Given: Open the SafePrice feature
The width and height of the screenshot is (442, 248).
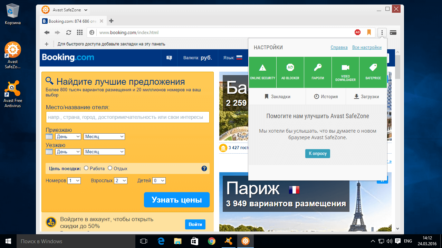Looking at the screenshot, I should (x=373, y=72).
